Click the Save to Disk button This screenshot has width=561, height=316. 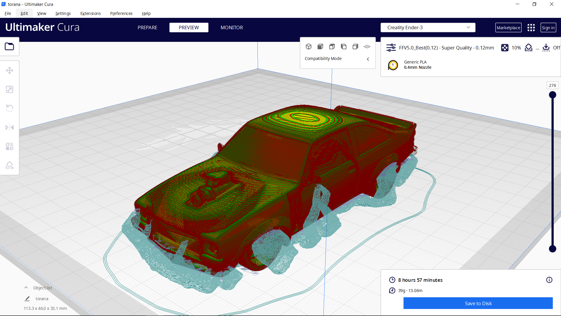[x=478, y=303]
